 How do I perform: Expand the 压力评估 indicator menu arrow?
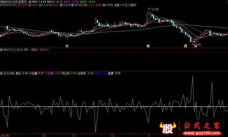2,73
